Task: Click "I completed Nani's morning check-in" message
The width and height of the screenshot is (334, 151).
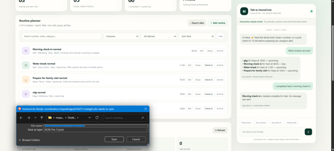Action: (293, 86)
